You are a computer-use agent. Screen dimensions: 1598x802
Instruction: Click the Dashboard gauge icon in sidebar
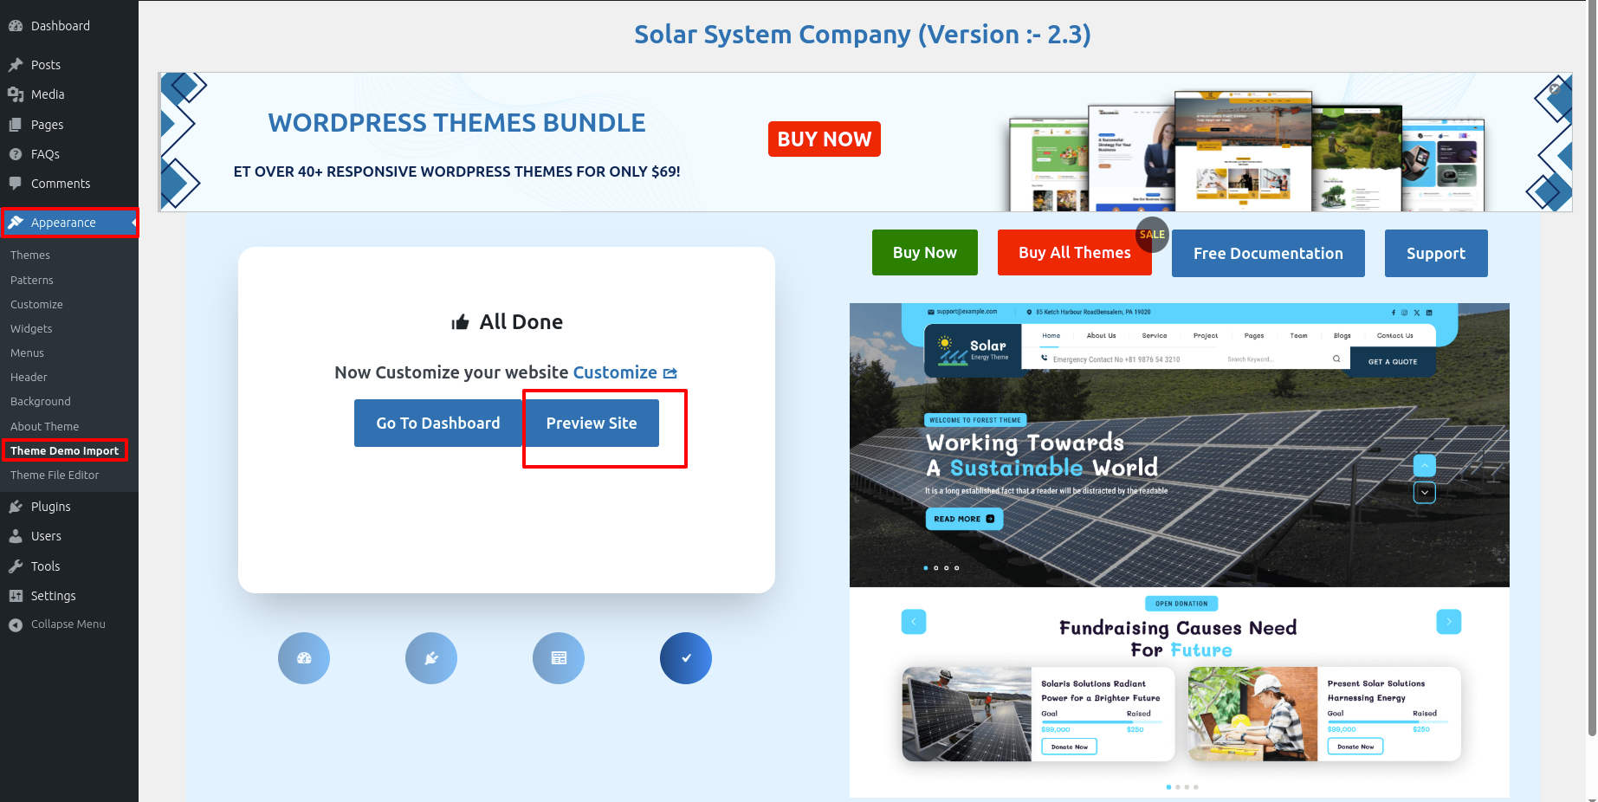click(x=16, y=26)
